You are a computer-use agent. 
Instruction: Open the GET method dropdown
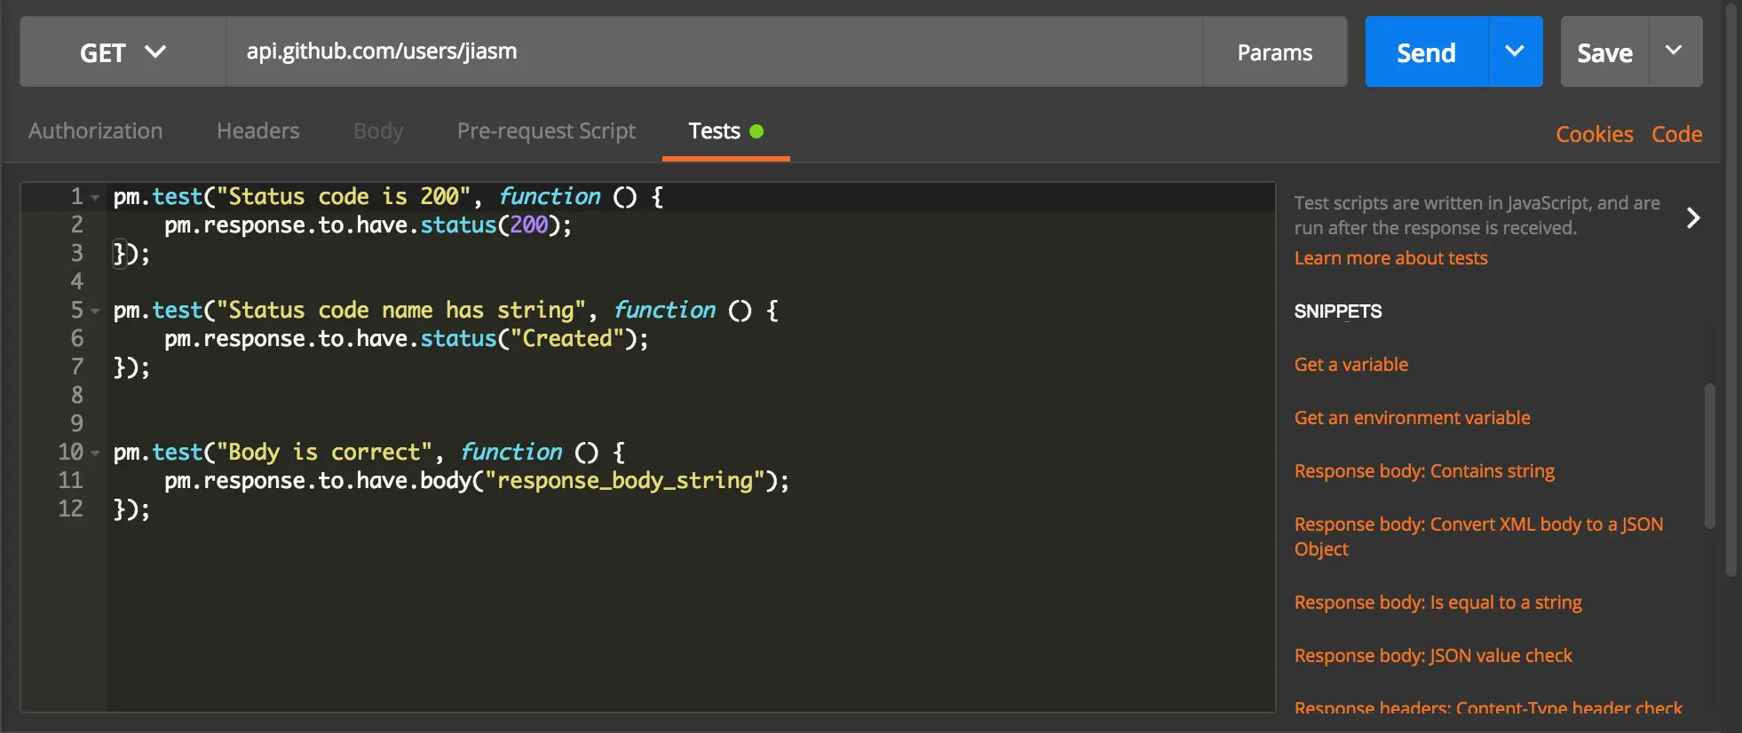coord(123,52)
